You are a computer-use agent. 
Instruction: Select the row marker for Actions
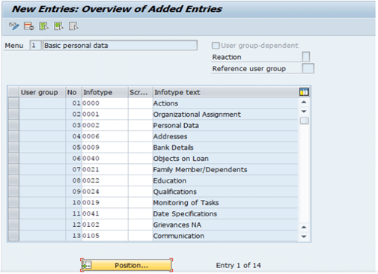point(13,103)
